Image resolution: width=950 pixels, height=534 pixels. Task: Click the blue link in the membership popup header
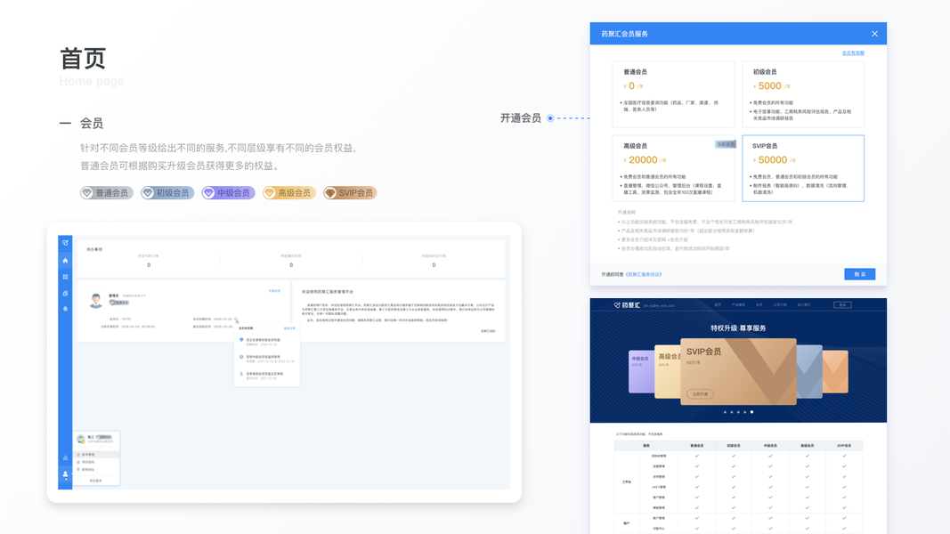pos(289,328)
